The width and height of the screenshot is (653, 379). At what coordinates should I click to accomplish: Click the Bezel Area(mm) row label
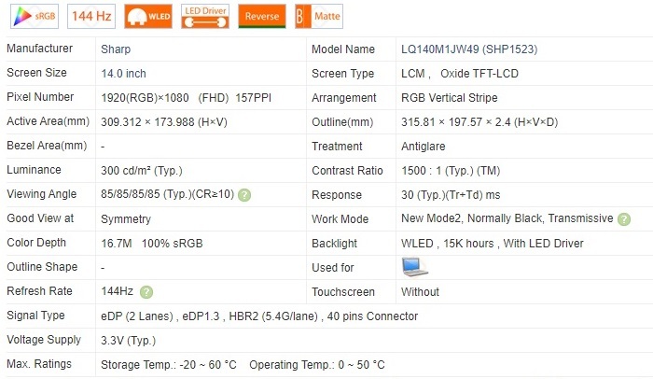click(47, 146)
